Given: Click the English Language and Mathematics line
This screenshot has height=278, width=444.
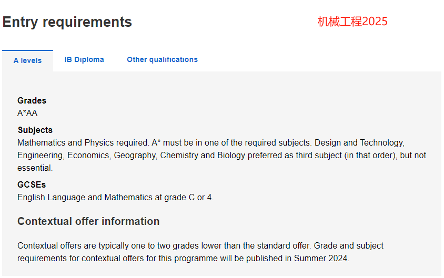Looking at the screenshot, I should click(x=116, y=197).
